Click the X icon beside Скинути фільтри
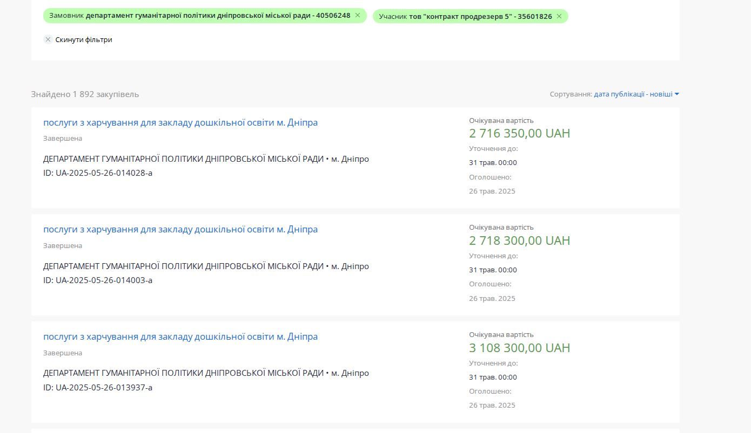 point(48,39)
